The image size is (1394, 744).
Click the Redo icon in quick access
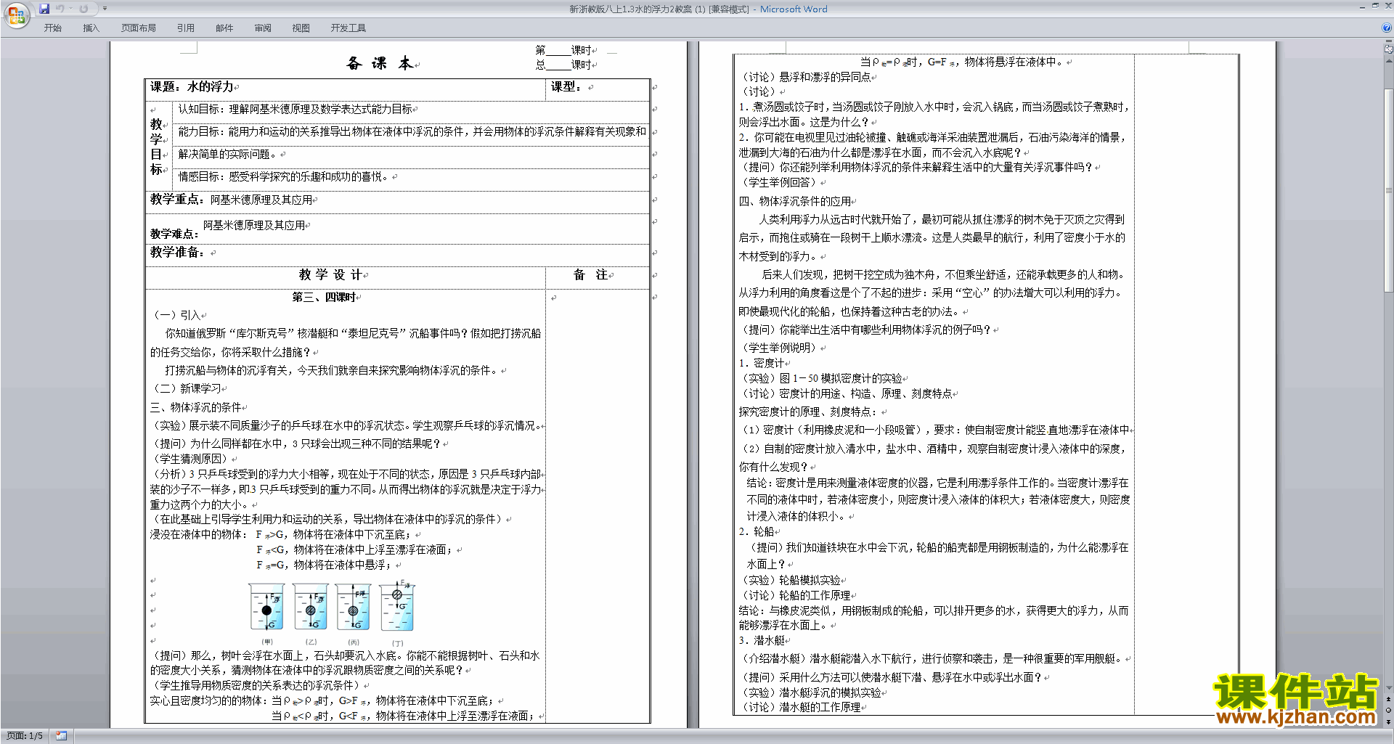(83, 9)
